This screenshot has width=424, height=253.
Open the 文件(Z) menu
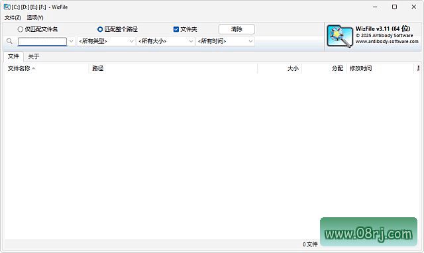coord(13,18)
